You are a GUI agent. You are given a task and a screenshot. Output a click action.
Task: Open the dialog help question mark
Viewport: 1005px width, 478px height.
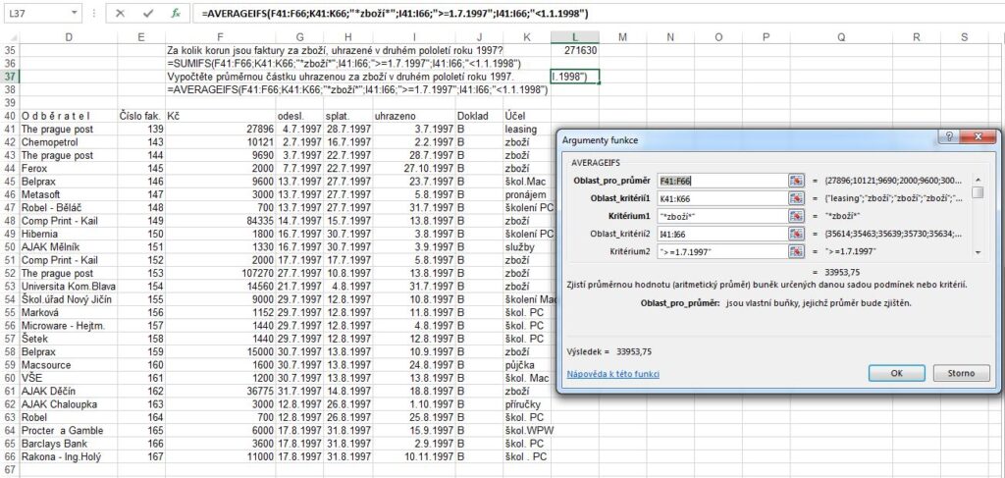(950, 139)
